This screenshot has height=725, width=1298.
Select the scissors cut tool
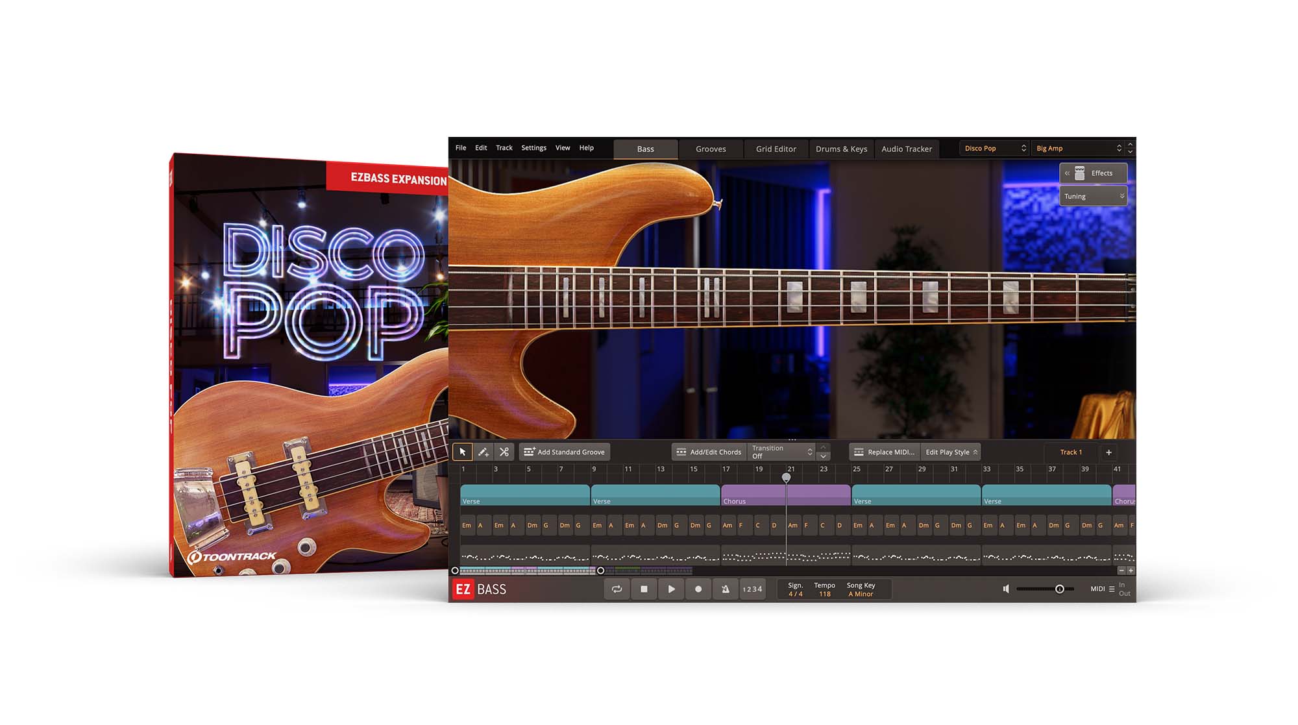tap(504, 452)
